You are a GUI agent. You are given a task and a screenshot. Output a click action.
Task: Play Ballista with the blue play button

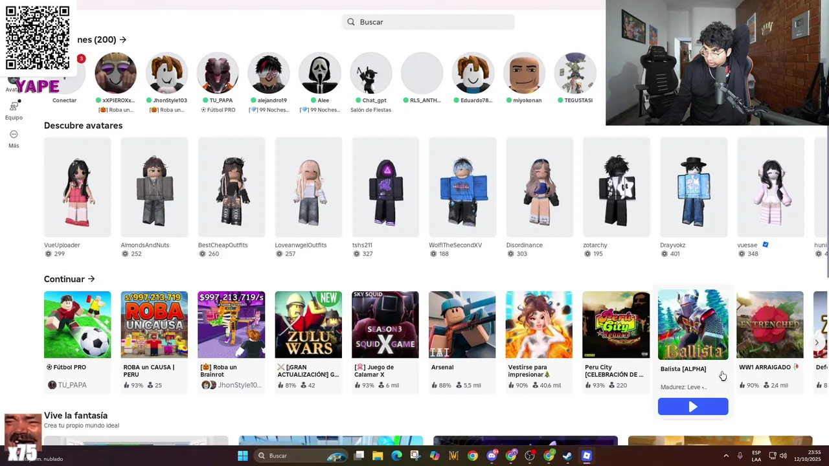[693, 406]
